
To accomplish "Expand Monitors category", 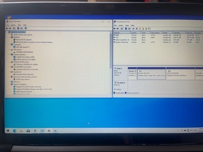I will pyautogui.click(x=10, y=82).
